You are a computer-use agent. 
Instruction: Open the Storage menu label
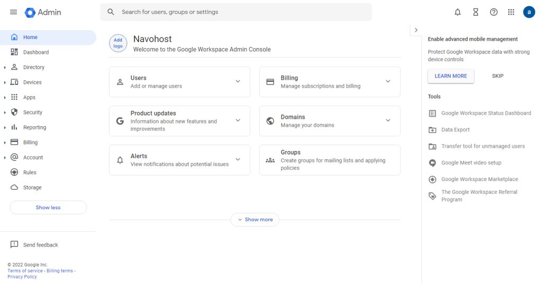[32, 187]
